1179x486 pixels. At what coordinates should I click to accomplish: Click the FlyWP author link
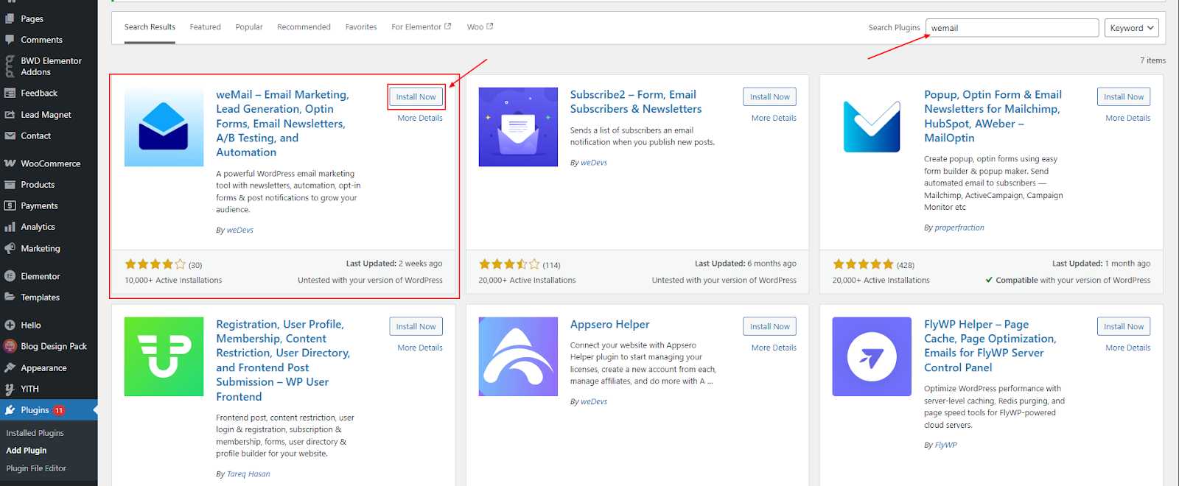pos(946,445)
